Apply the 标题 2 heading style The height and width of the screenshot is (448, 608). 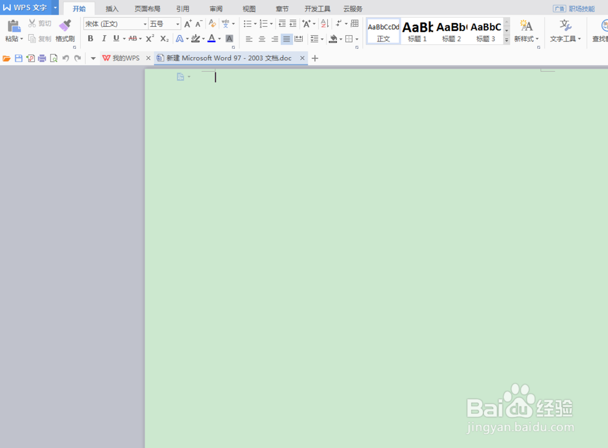click(452, 31)
